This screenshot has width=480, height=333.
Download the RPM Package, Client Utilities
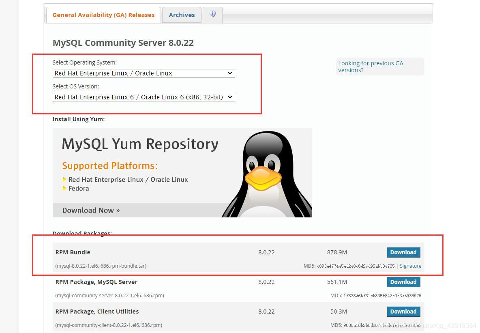403,312
